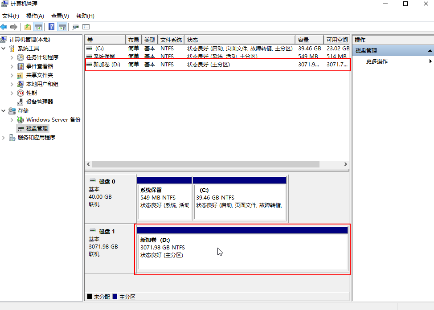
Task: Select the Local Users and Groups icon
Action: tap(20, 84)
